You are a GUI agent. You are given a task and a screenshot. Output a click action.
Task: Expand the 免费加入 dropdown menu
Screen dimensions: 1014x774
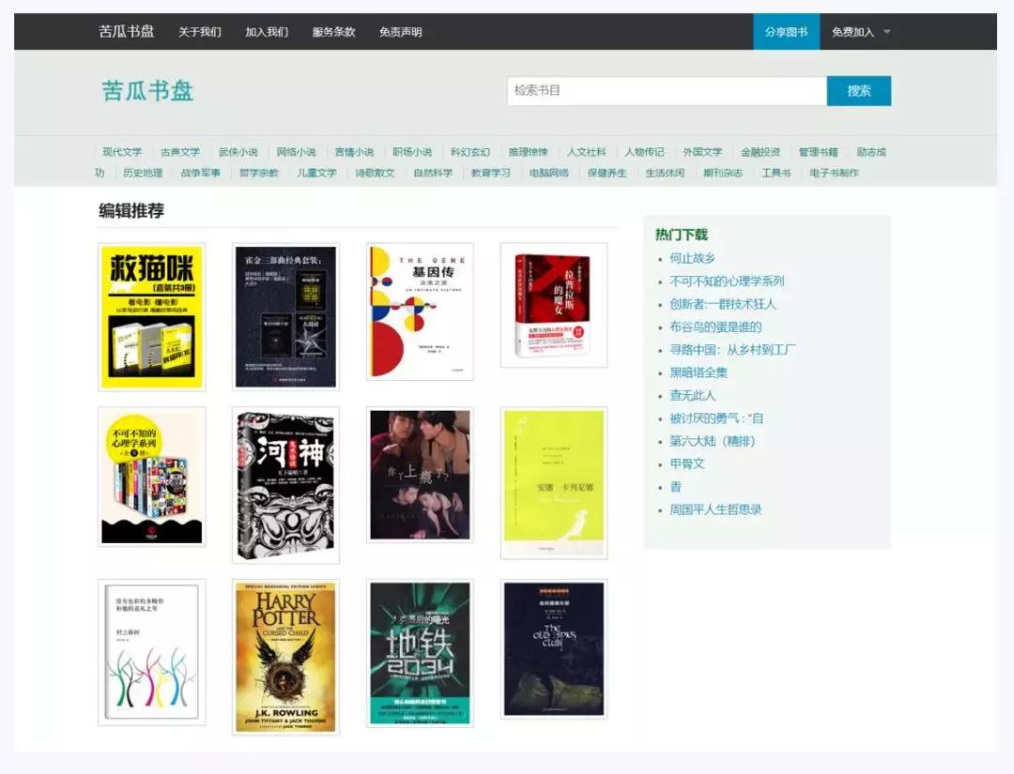coord(855,31)
